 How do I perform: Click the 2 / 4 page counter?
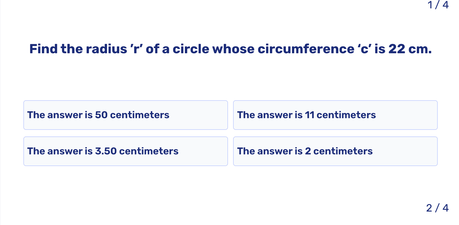(x=437, y=208)
